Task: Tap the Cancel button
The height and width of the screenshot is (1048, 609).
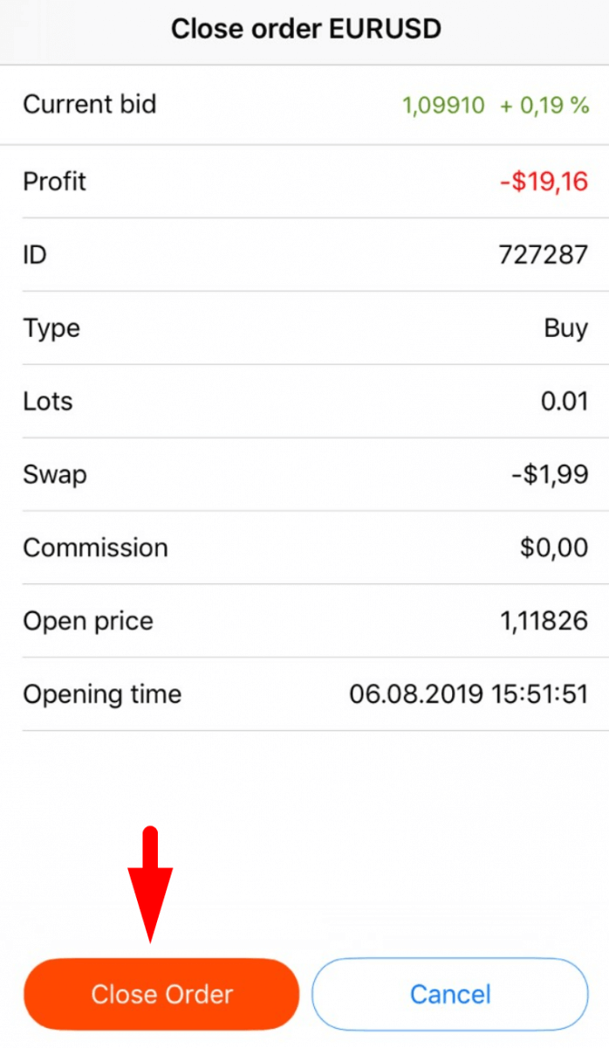Action: [x=450, y=994]
